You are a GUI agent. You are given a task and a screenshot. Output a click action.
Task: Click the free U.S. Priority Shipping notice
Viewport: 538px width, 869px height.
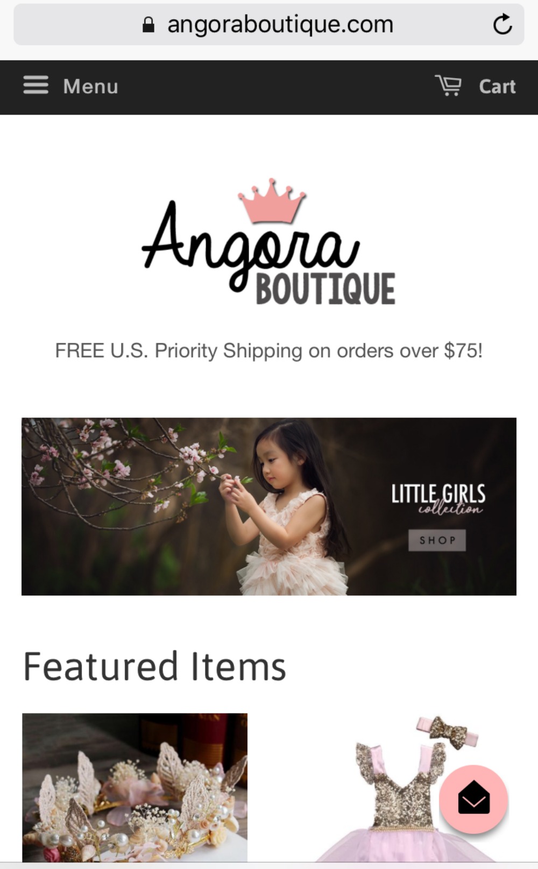click(x=269, y=351)
